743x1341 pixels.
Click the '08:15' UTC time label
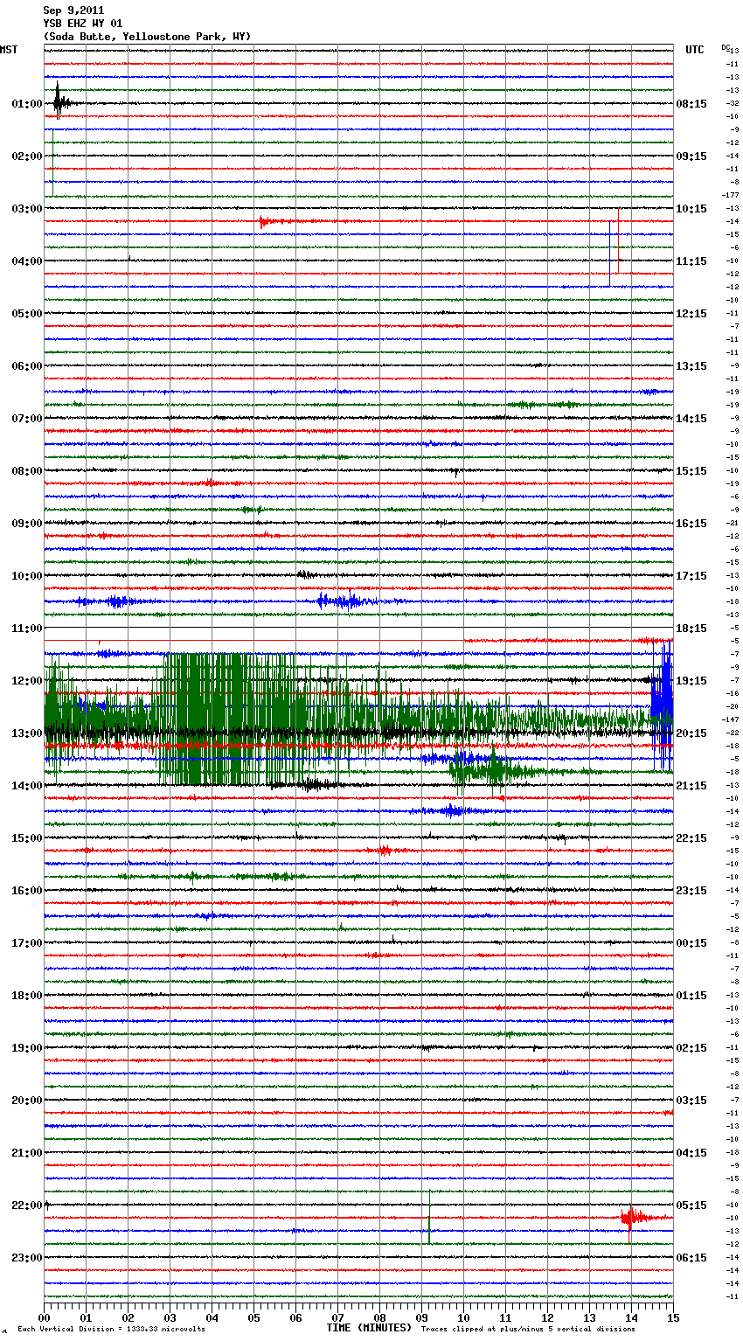[x=691, y=104]
